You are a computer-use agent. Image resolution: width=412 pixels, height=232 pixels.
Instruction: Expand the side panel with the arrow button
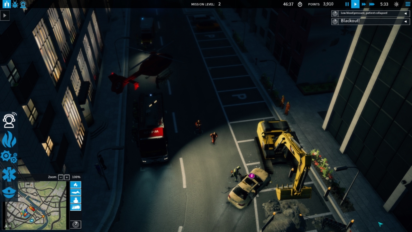coord(5,15)
